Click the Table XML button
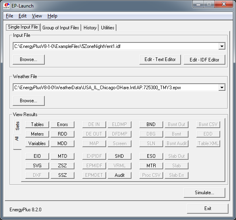Image resolution: width=236 pixels, height=220 pixels. point(208,143)
